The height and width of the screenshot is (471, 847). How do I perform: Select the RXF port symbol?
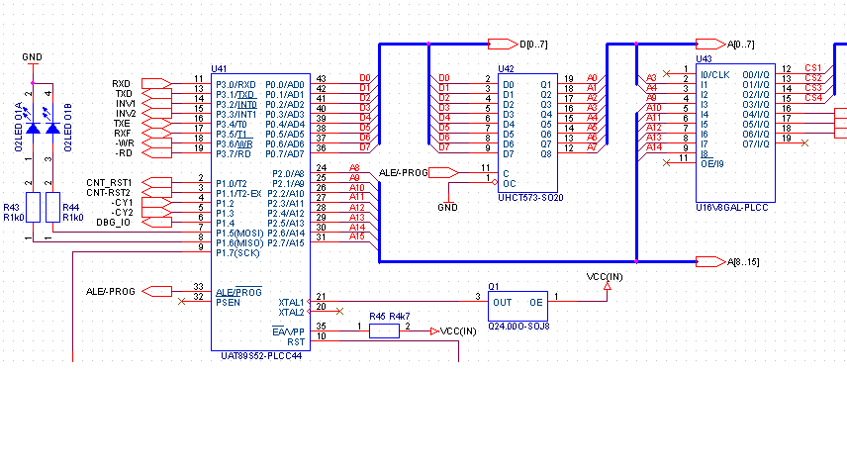(156, 133)
